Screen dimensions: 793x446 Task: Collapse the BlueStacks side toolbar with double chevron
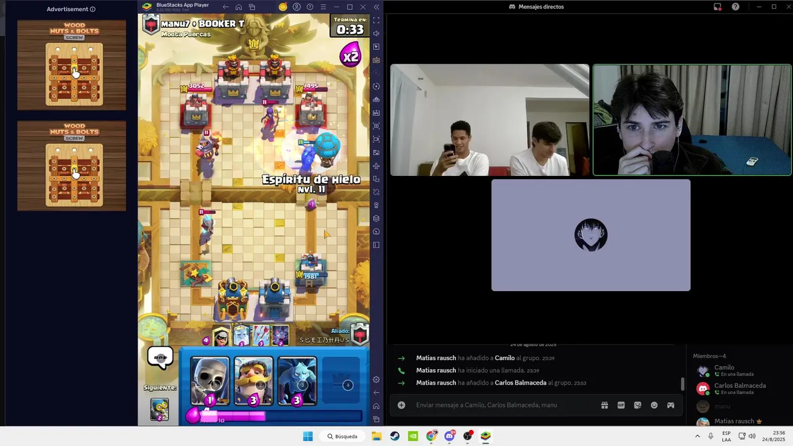(x=376, y=7)
